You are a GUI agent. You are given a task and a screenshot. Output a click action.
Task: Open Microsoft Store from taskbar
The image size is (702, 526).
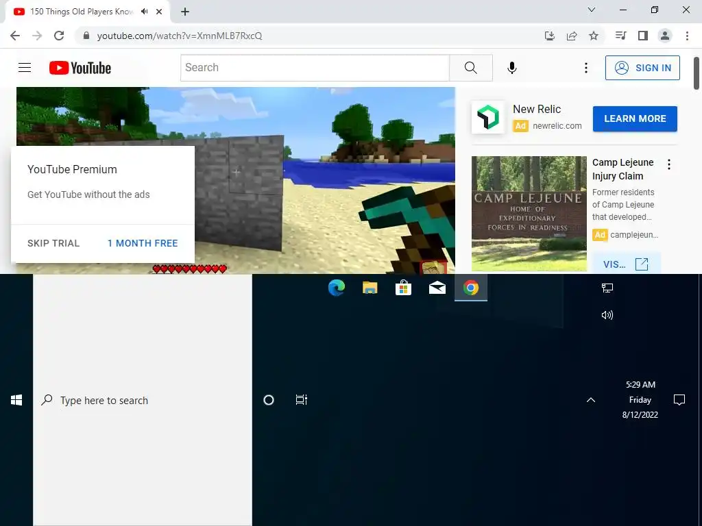(x=403, y=288)
